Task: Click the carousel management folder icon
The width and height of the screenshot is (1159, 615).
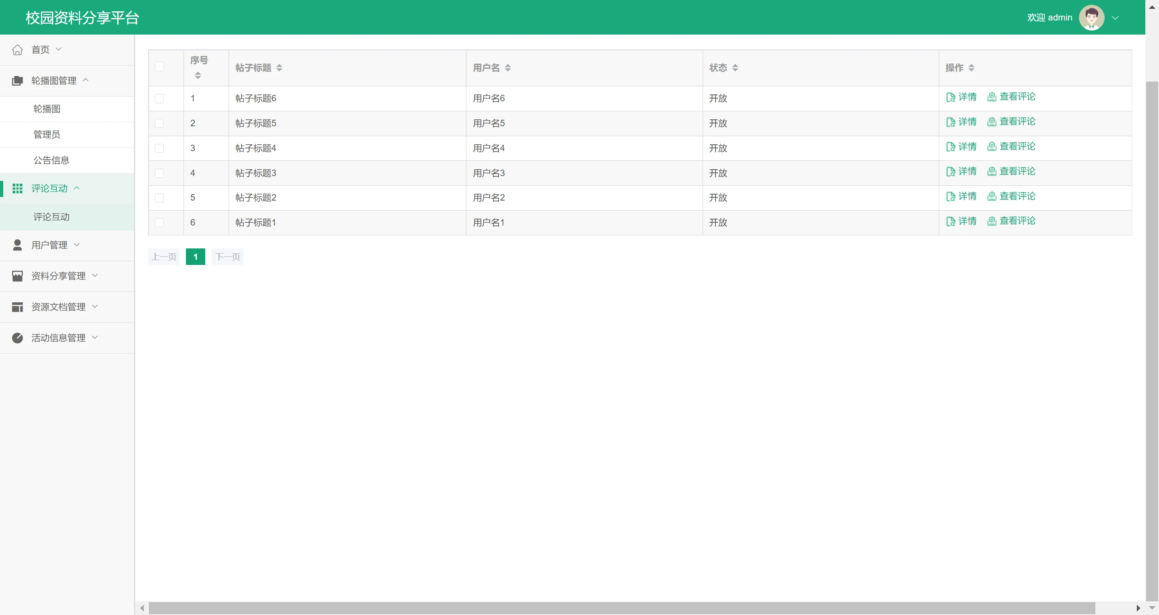Action: pos(17,80)
